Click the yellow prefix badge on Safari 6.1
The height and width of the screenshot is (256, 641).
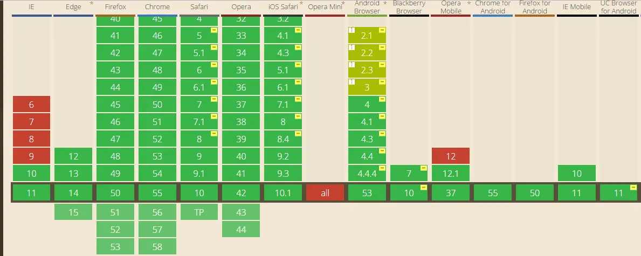(x=214, y=82)
